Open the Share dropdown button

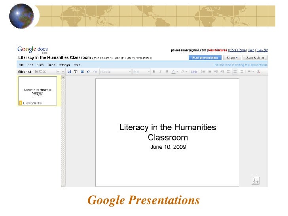[x=232, y=58]
